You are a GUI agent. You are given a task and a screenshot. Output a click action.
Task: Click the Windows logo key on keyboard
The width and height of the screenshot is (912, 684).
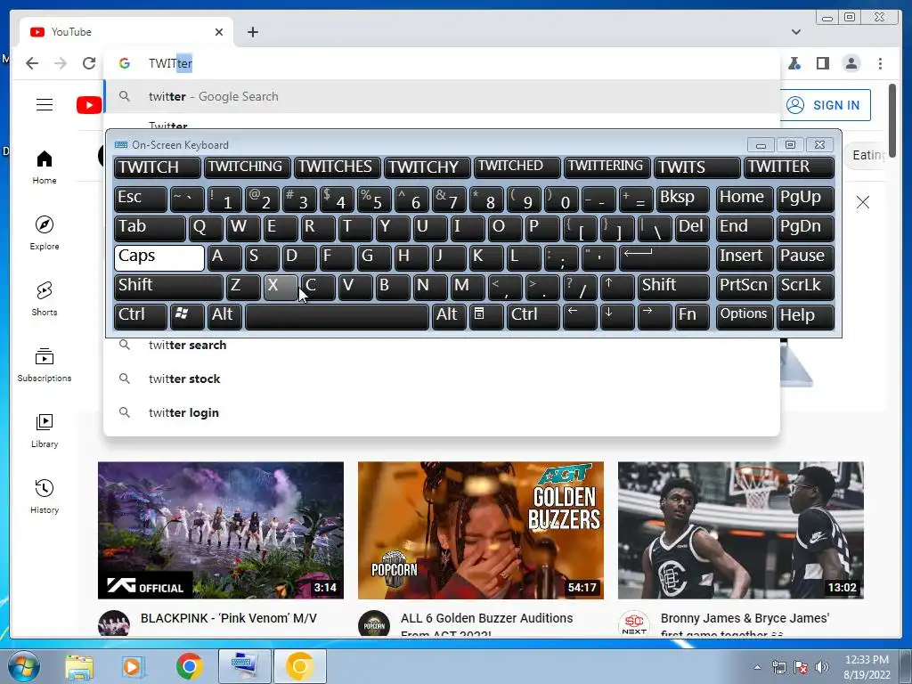coord(187,317)
